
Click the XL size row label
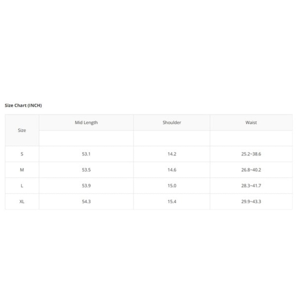22,202
